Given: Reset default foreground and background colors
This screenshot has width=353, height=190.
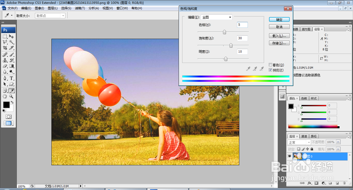Looking at the screenshot, I should tap(4, 111).
